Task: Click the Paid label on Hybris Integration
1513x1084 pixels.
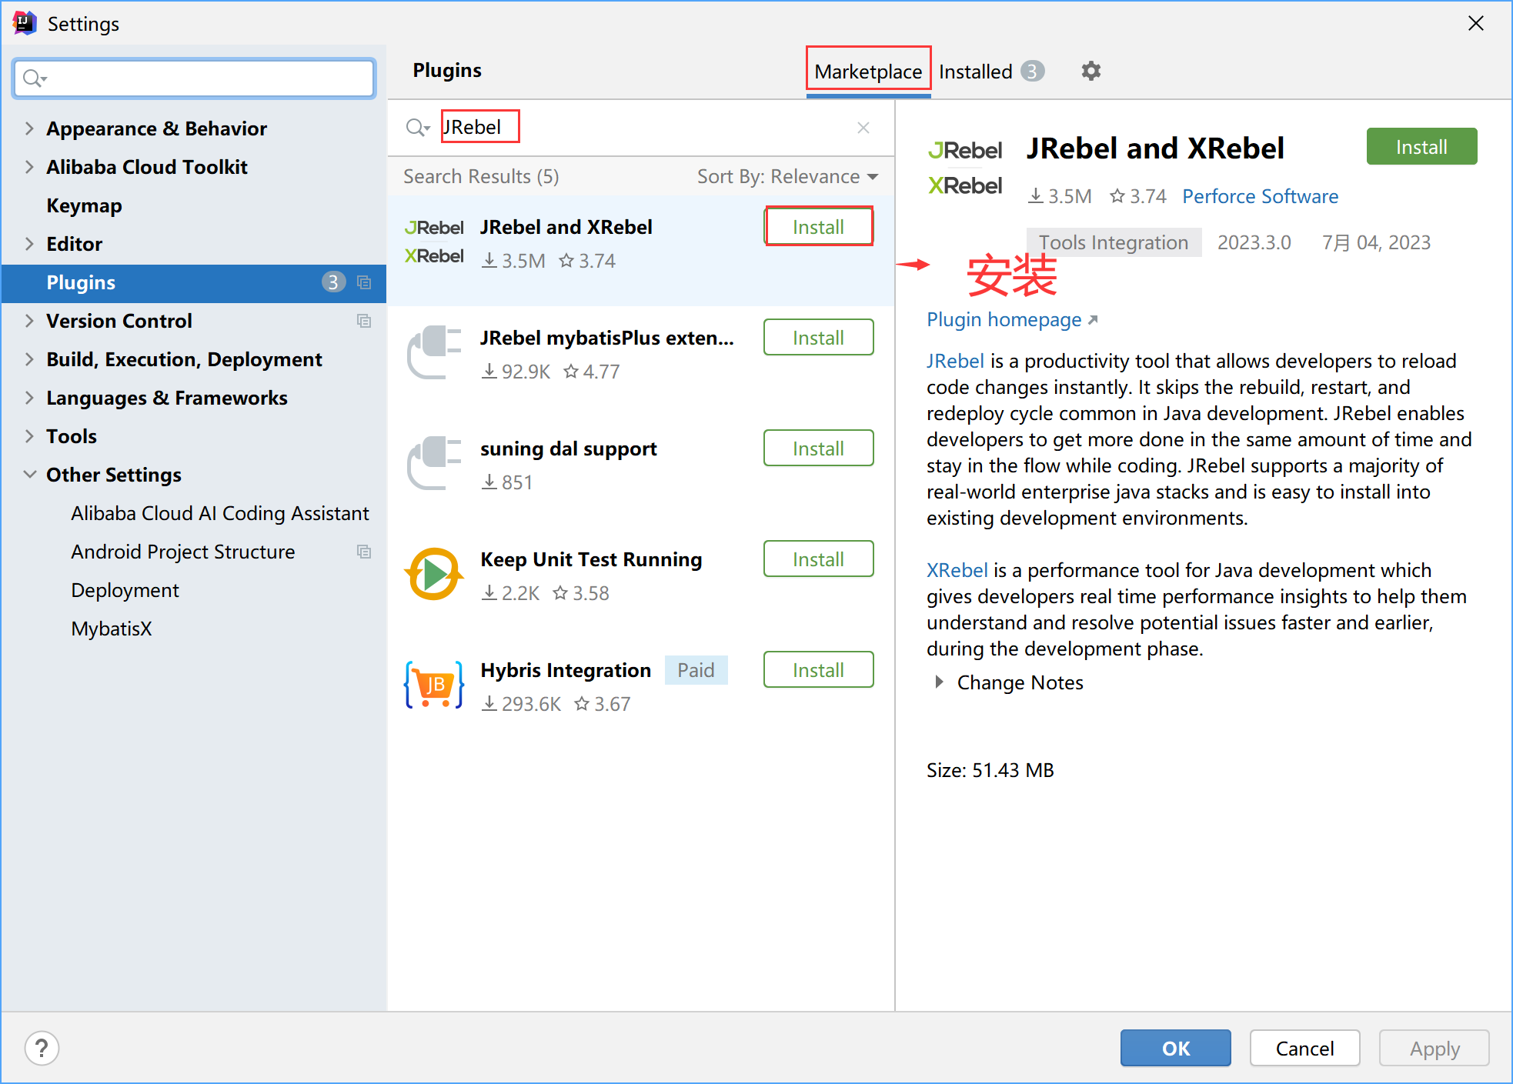Action: pyautogui.click(x=696, y=670)
